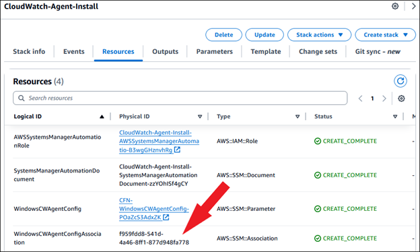Viewport: 420px width, 252px height.
Task: Sort by Physical ID column
Action: pos(200,117)
